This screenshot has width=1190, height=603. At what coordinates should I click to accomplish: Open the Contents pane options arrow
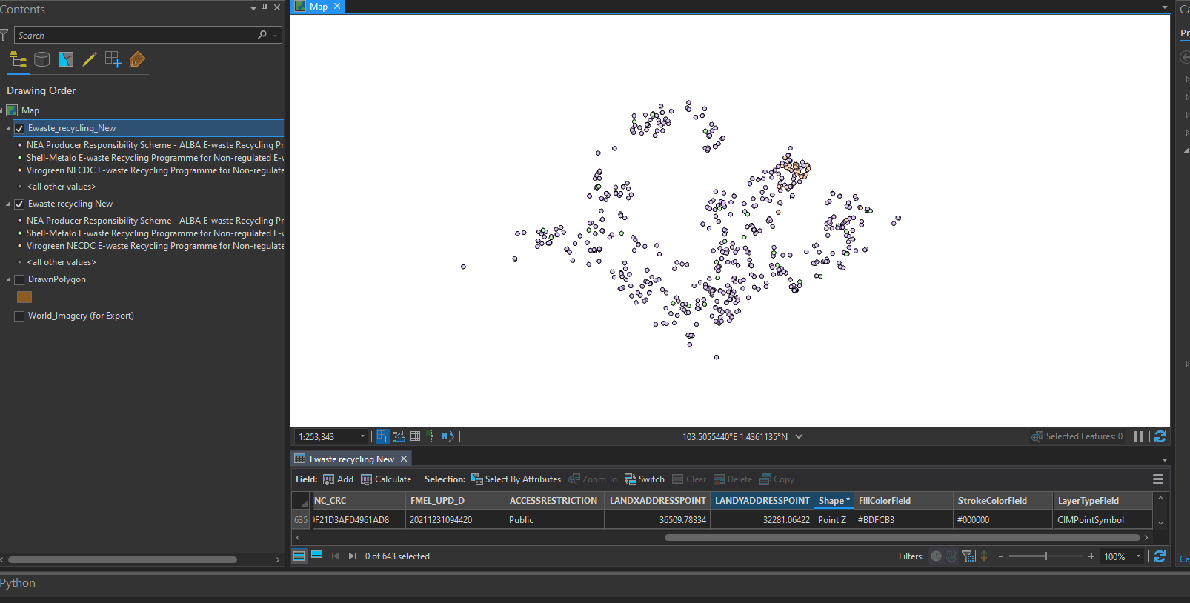(253, 8)
